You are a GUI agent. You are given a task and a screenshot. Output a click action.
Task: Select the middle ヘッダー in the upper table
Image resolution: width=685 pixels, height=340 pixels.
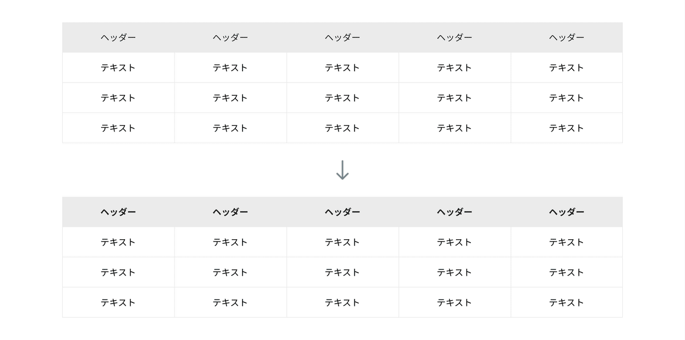point(342,38)
